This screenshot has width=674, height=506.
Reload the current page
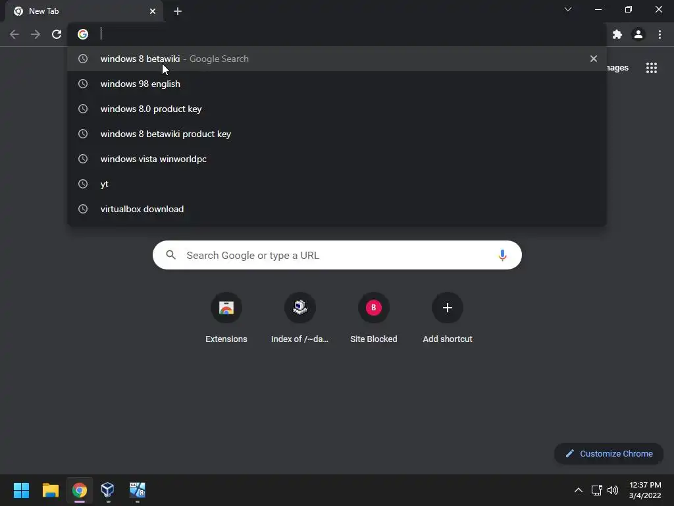click(x=57, y=34)
